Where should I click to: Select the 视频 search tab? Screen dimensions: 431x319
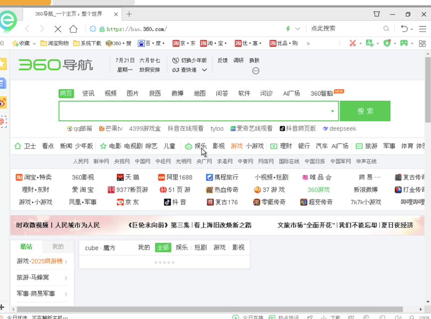point(111,93)
